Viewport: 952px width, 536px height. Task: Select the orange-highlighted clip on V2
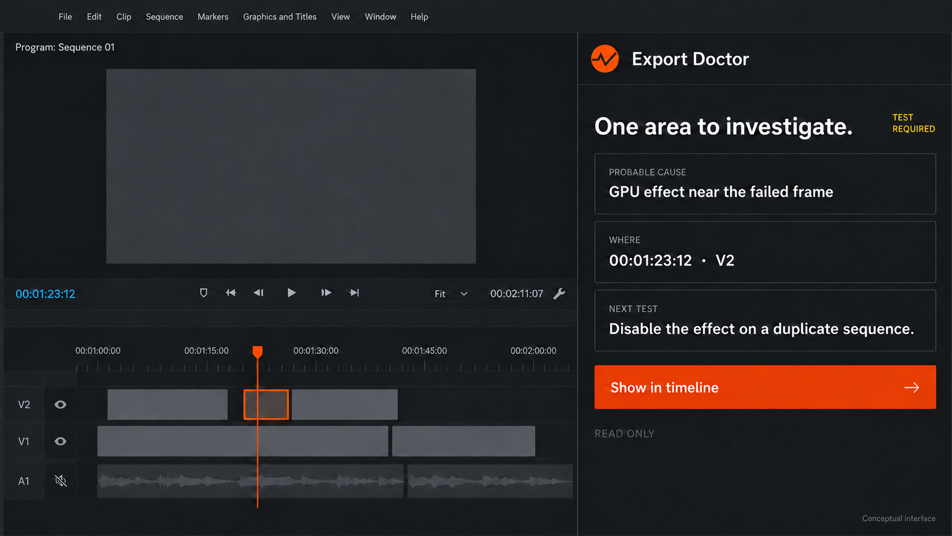tap(266, 404)
